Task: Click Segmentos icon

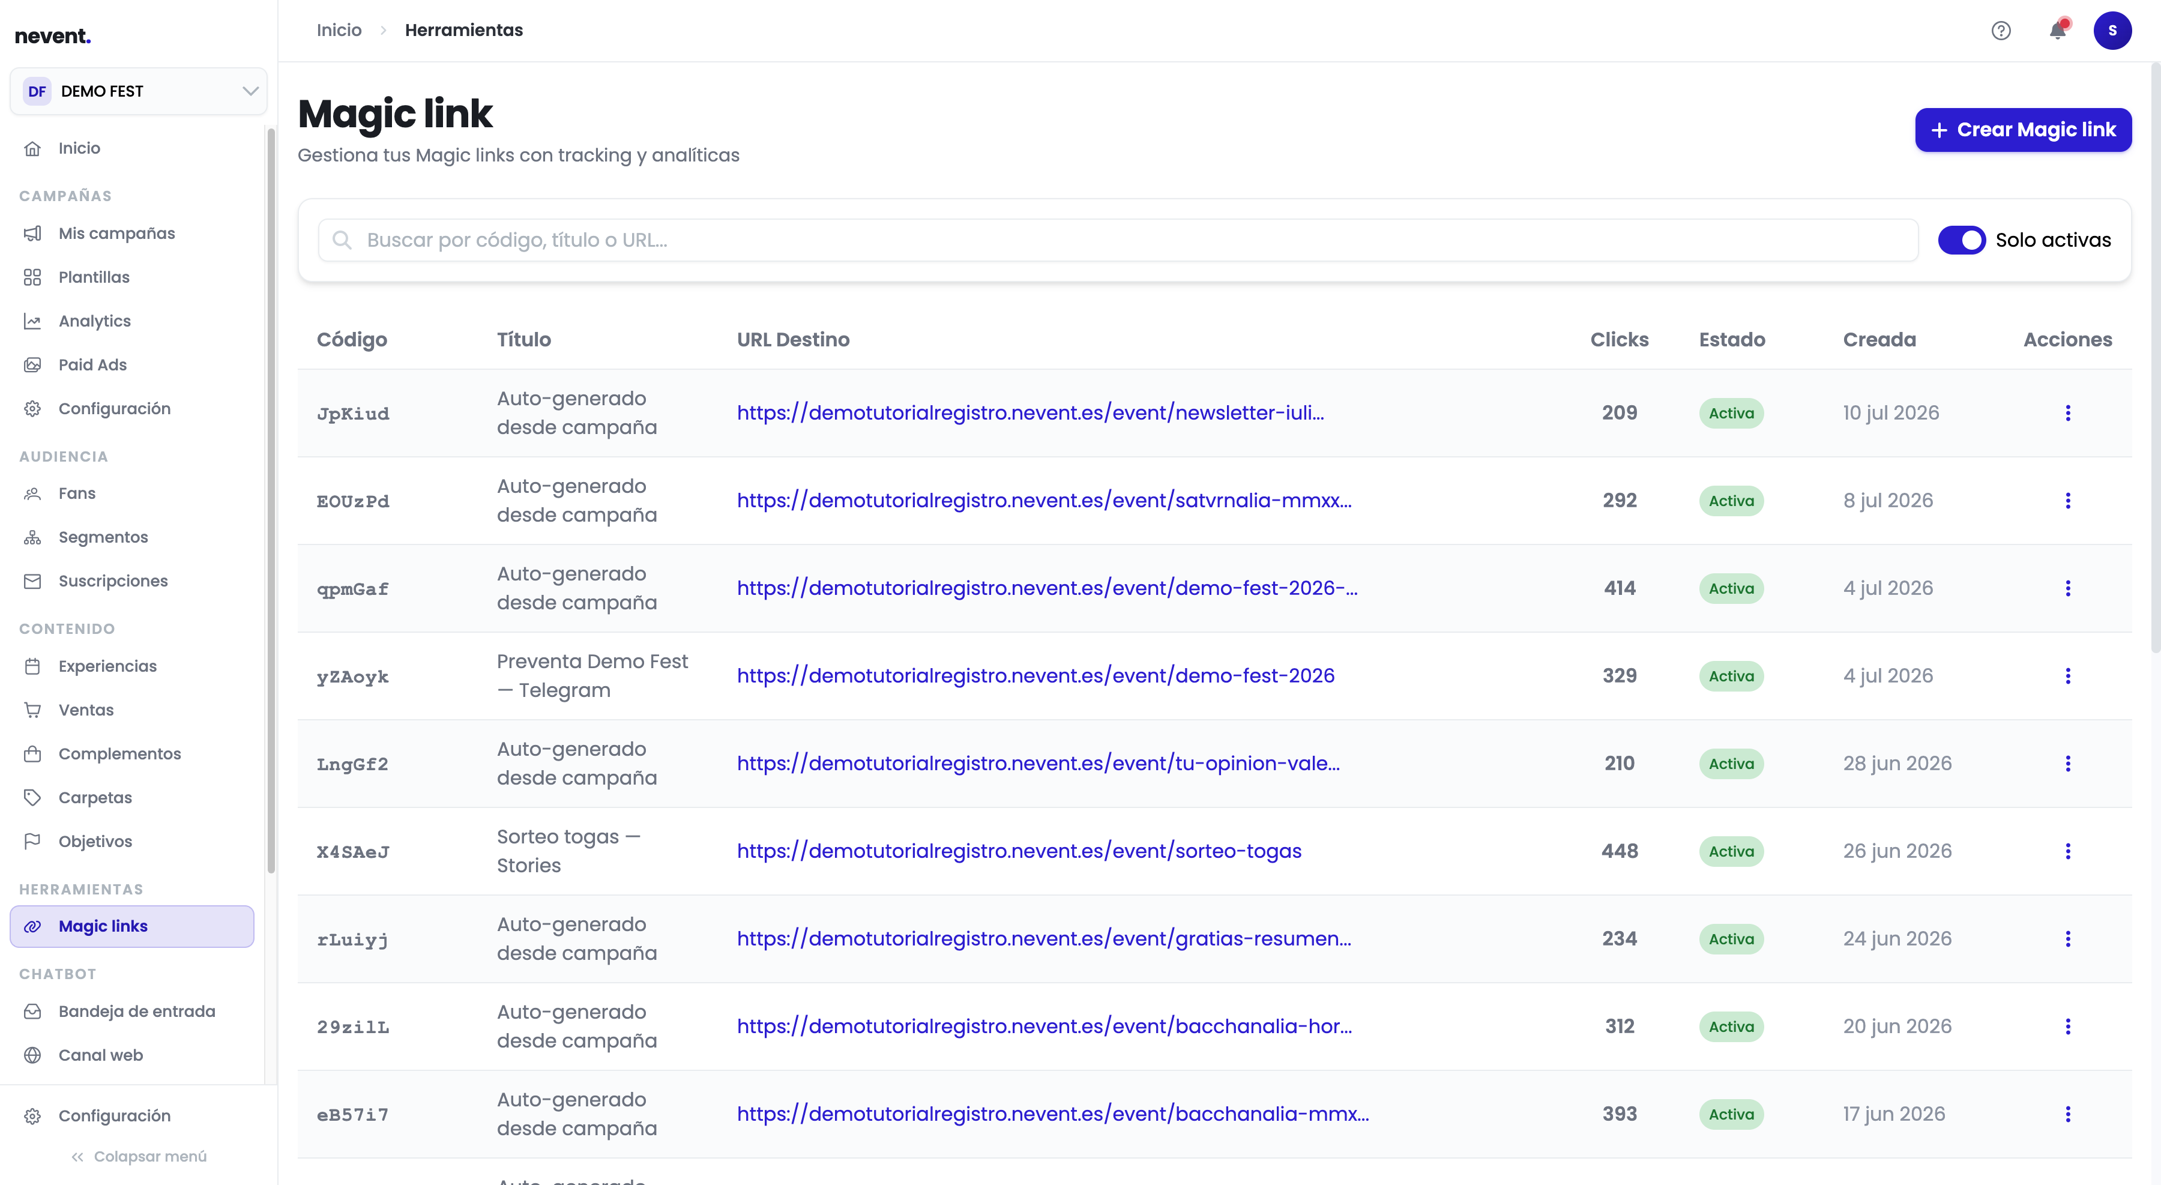Action: click(x=33, y=537)
